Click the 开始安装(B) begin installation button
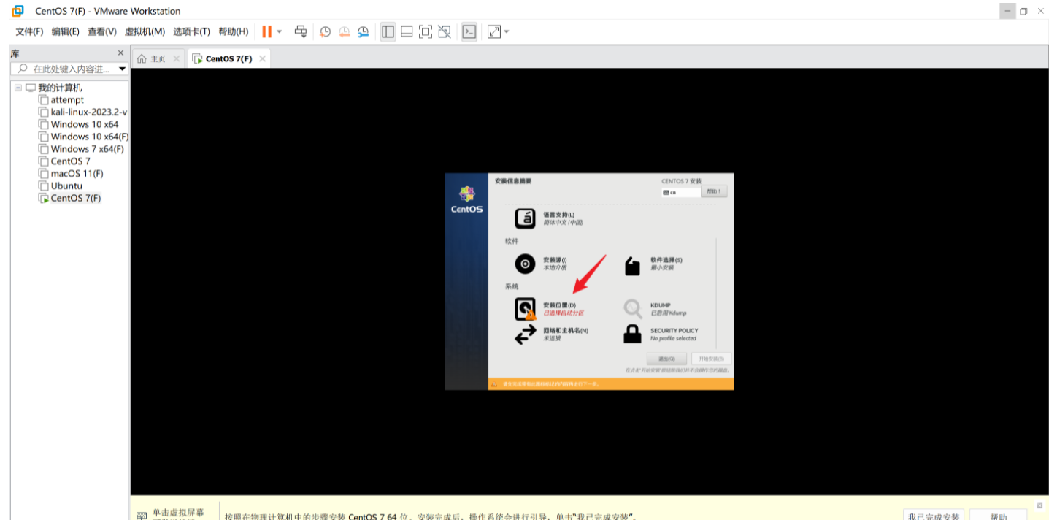1057x520 pixels. click(711, 359)
